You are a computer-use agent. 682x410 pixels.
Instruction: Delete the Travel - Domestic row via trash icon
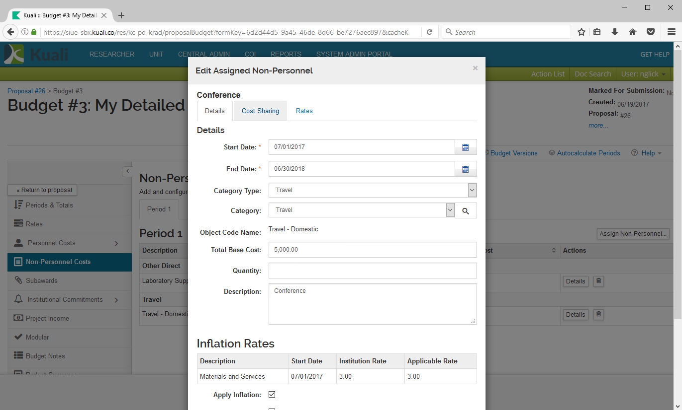[x=598, y=314]
